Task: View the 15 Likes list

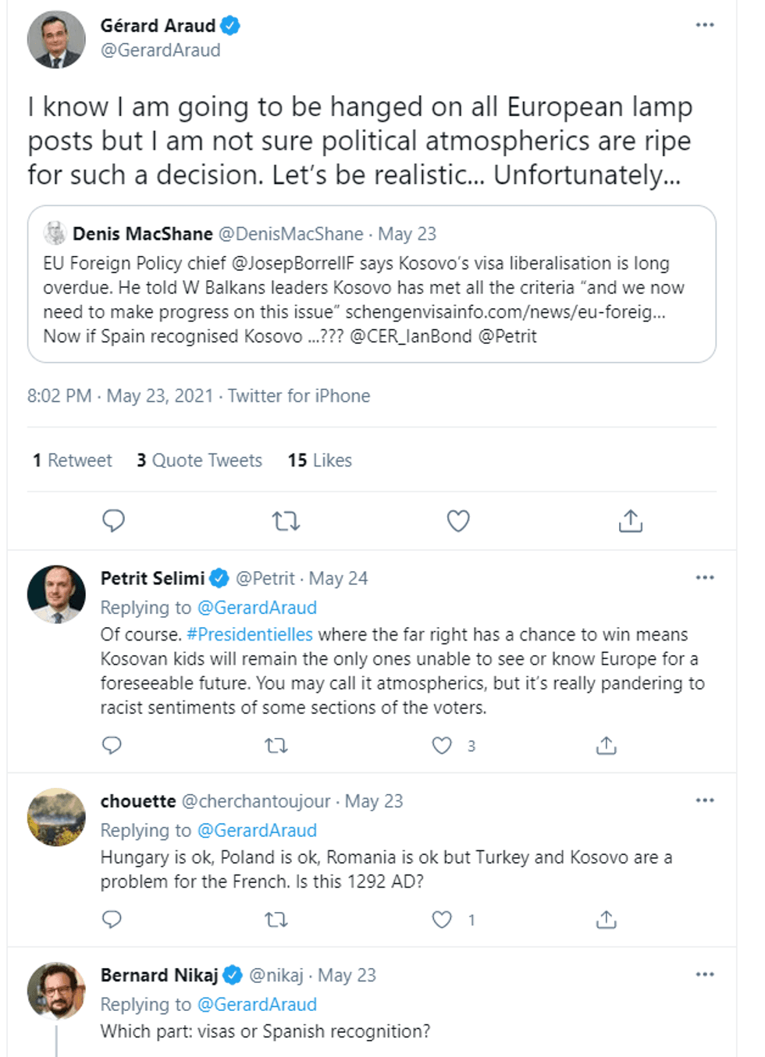Action: click(319, 460)
